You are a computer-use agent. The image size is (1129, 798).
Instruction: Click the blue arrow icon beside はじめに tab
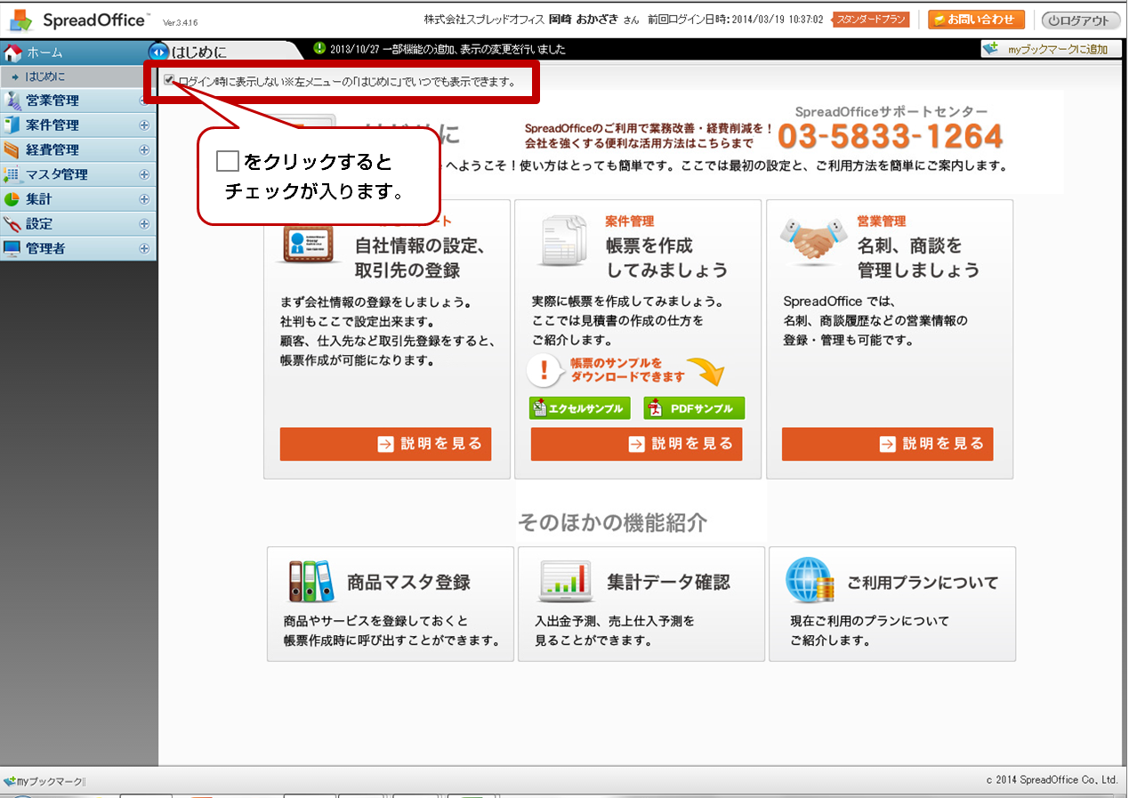(x=159, y=52)
